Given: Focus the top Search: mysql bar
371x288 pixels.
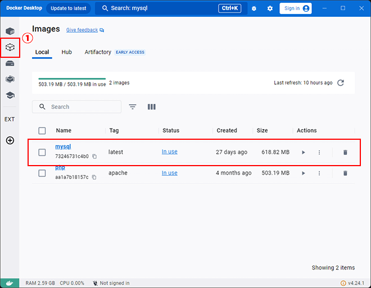Looking at the screenshot, I should 171,8.
